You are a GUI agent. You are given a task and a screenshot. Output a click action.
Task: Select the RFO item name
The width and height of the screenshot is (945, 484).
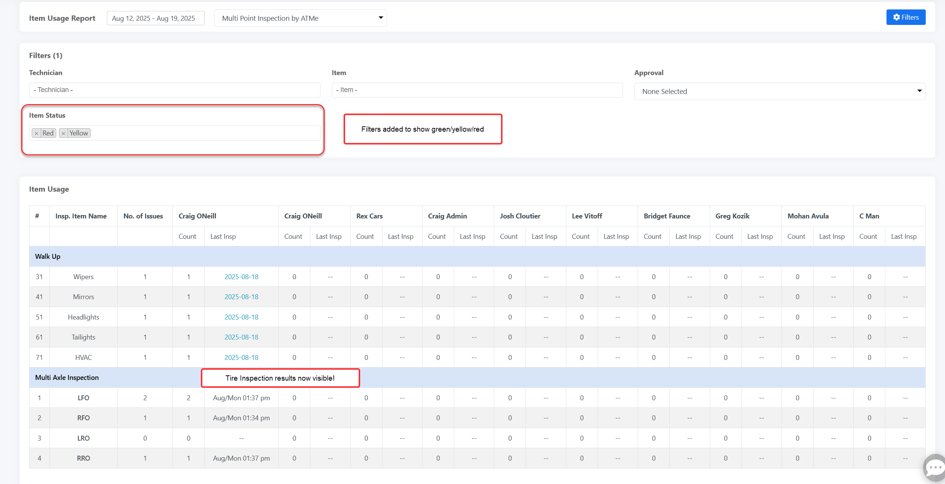pos(83,418)
